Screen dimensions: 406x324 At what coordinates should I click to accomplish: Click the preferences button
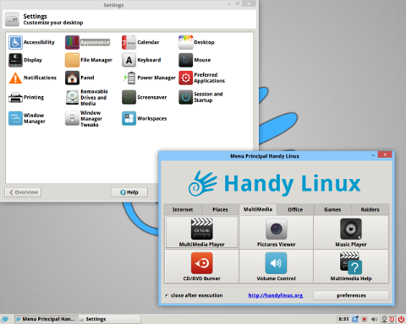point(351,295)
